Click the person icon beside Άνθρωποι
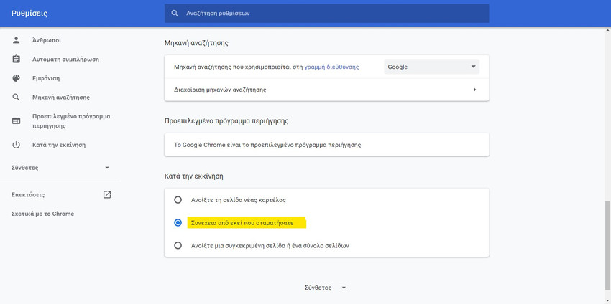This screenshot has width=611, height=304. tap(16, 40)
